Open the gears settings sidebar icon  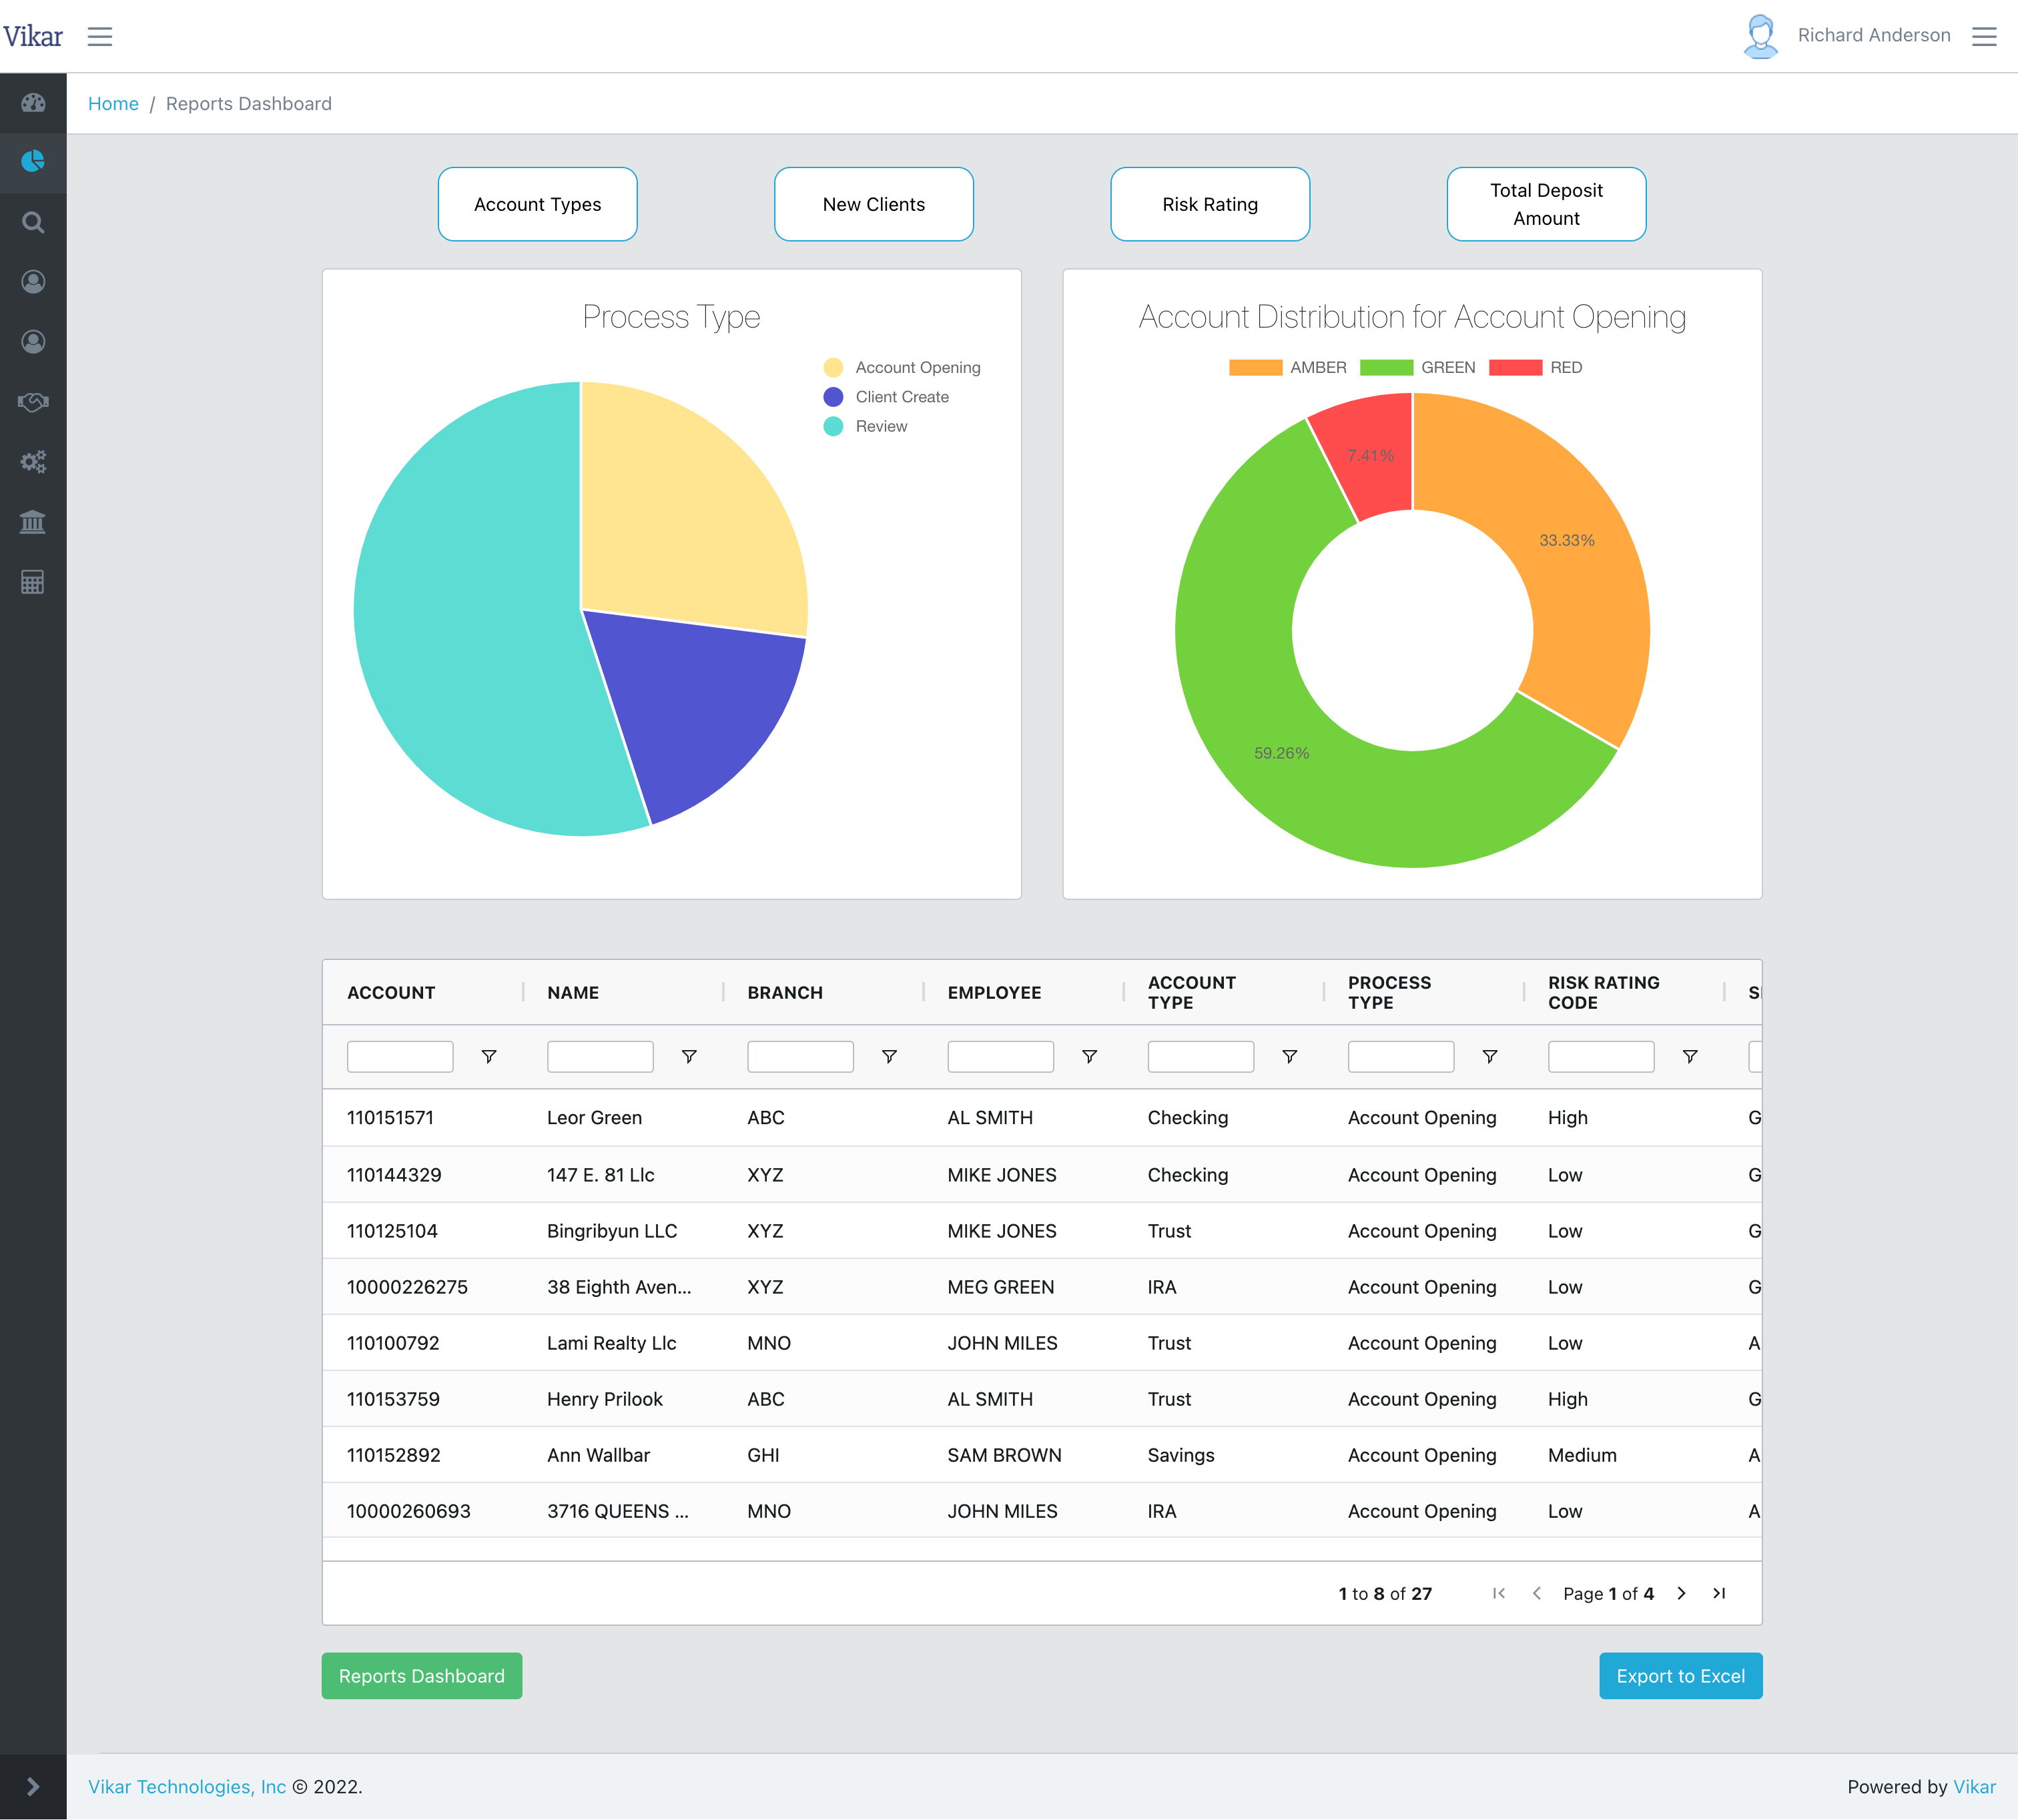33,462
